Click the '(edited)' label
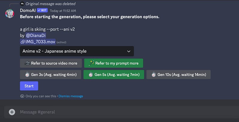Viewport: 239px width, 122px height. point(62,42)
